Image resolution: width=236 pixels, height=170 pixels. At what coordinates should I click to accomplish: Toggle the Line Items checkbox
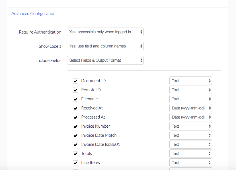click(x=75, y=163)
